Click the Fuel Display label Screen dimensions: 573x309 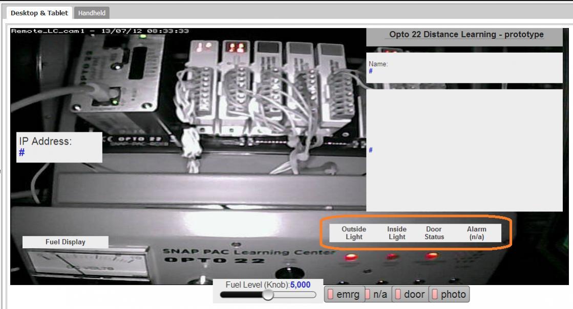[66, 242]
